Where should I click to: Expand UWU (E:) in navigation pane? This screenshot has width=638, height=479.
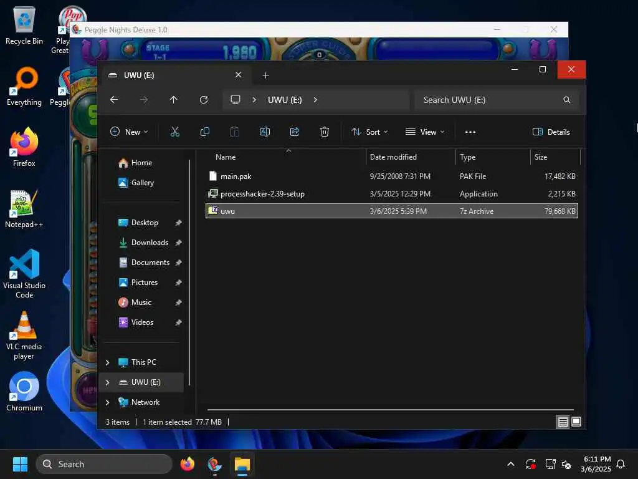coord(107,382)
